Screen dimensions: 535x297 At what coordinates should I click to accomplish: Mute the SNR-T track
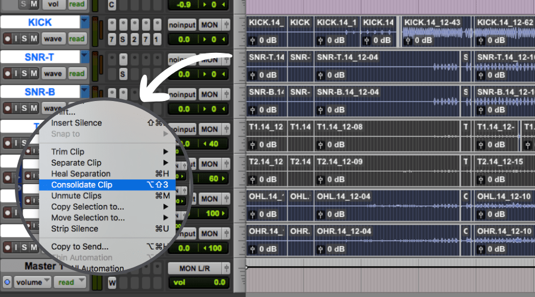click(33, 73)
